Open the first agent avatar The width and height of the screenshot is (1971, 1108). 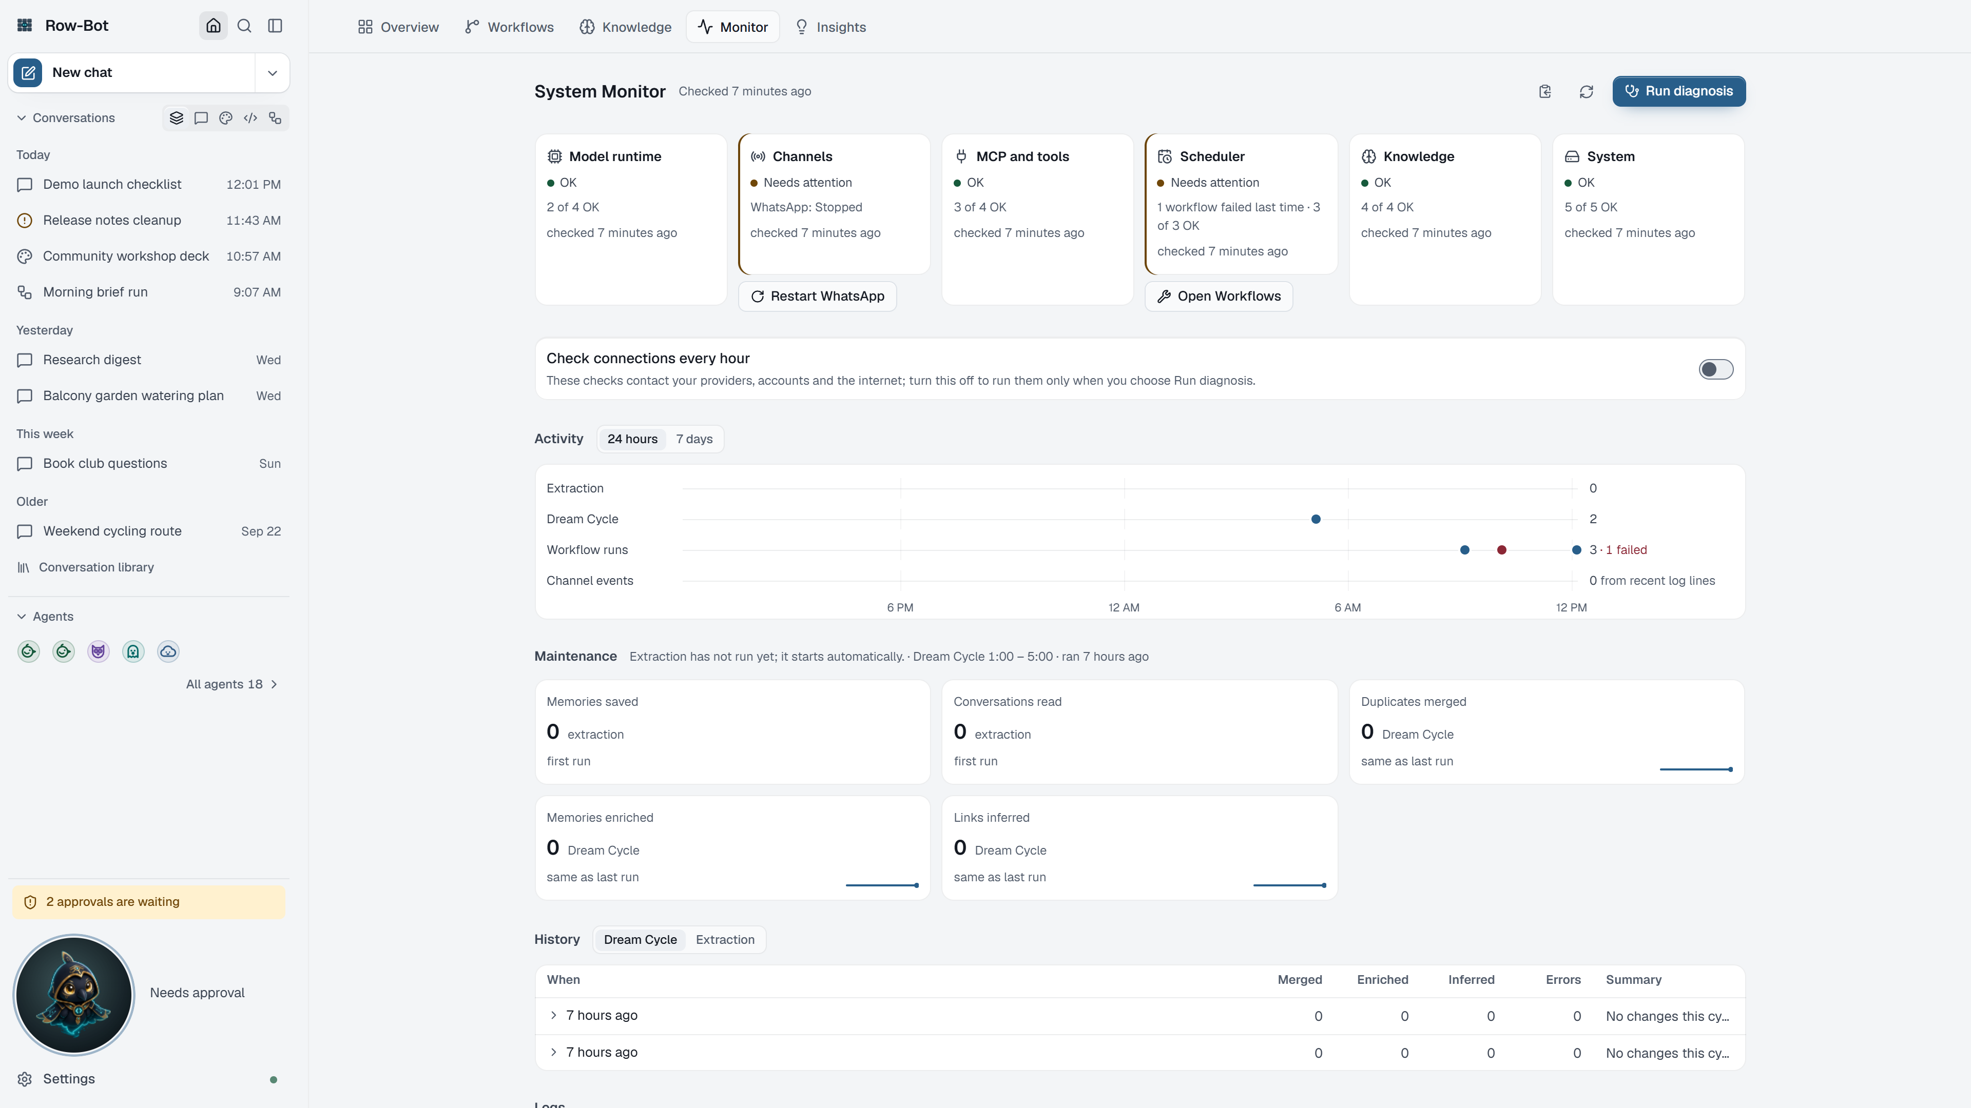point(29,651)
